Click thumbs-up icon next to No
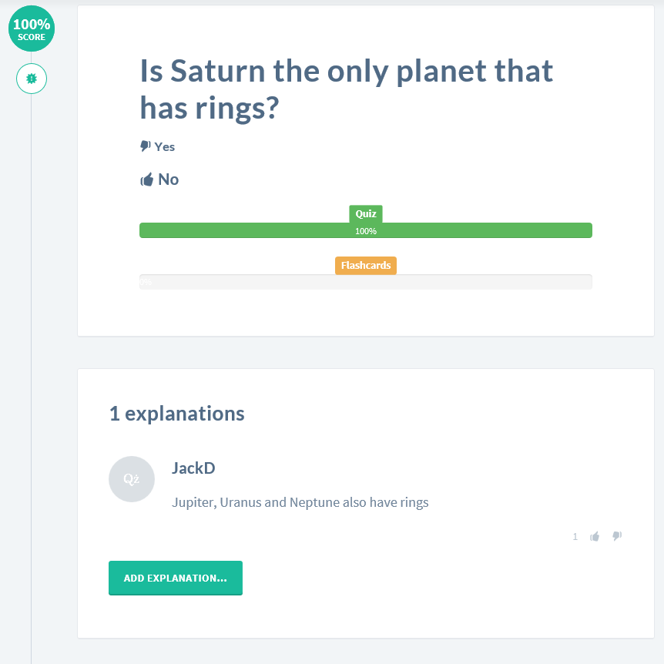This screenshot has width=664, height=664. click(146, 180)
